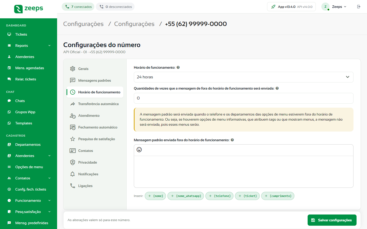
Task: Insert the {nome_whatsapp} variable
Action: coord(186,196)
